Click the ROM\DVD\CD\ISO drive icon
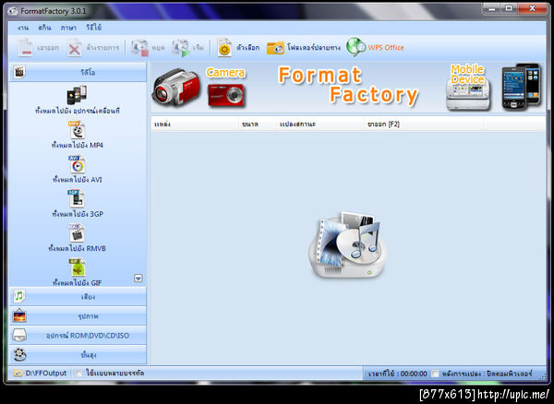 coord(19,335)
